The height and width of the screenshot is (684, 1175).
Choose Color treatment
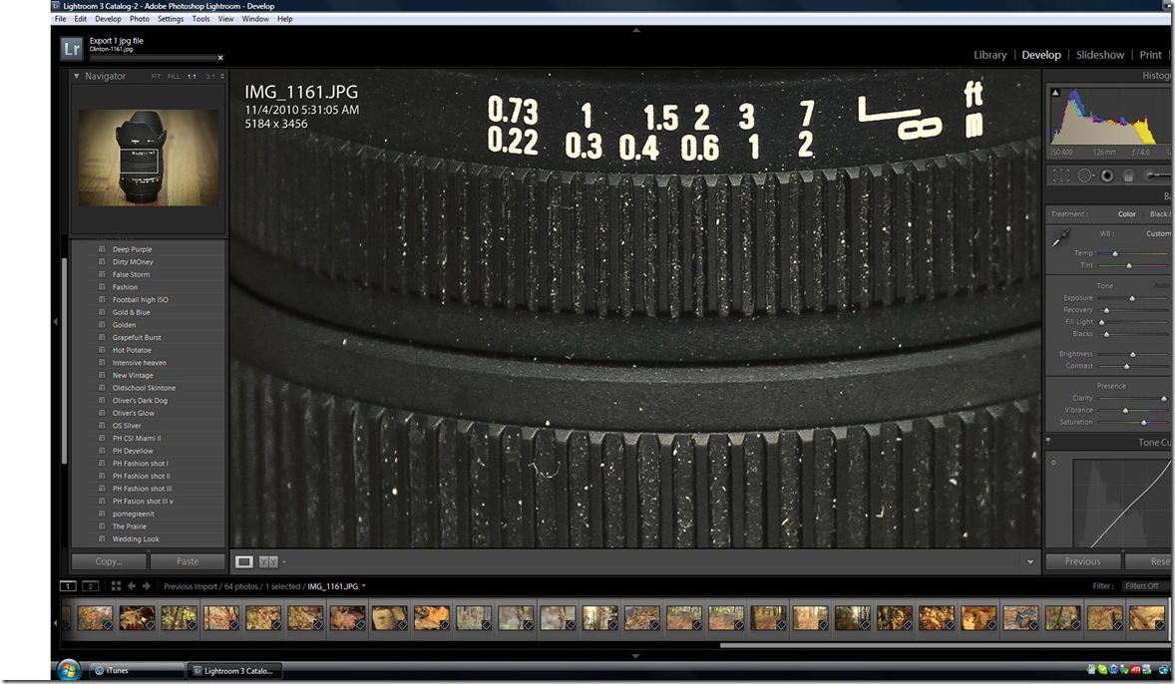tap(1127, 214)
